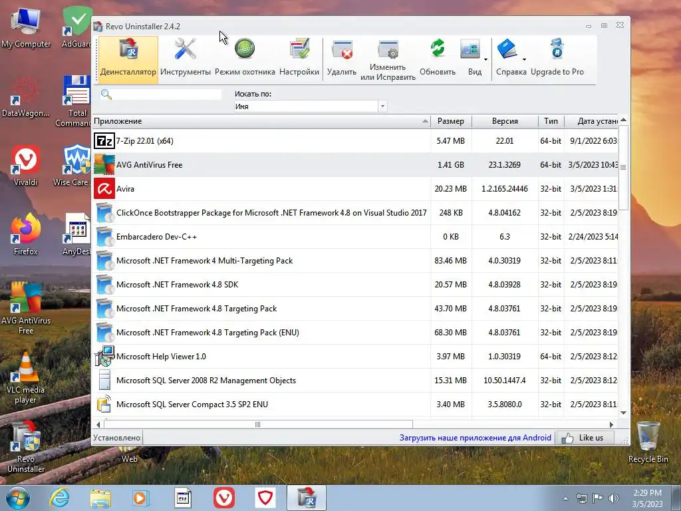Screen dimensions: 681x511
Task: Open AVG AntiVirus Free desktop shortcut
Action: tap(26, 309)
